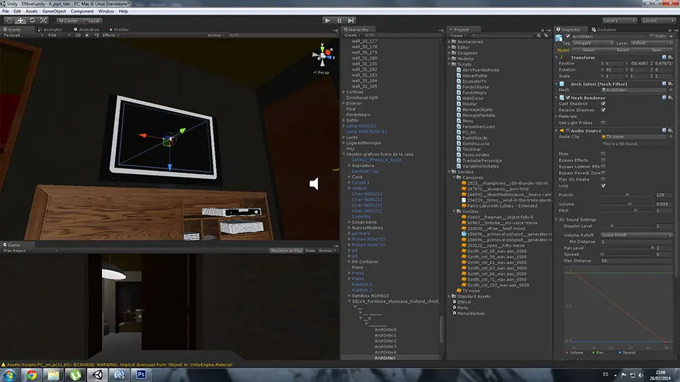680x382 pixels.
Task: Open the Assets menu
Action: tap(32, 11)
